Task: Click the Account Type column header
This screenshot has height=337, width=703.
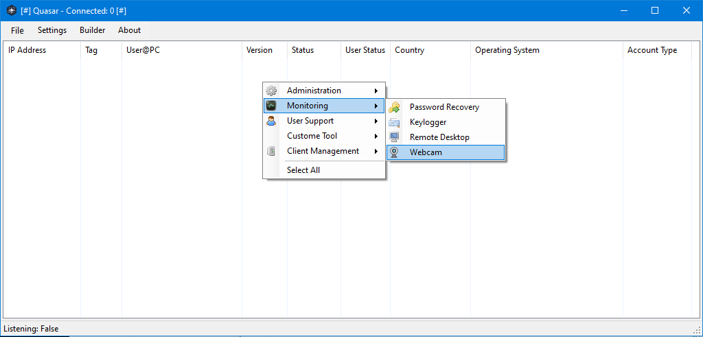Action: pyautogui.click(x=657, y=50)
